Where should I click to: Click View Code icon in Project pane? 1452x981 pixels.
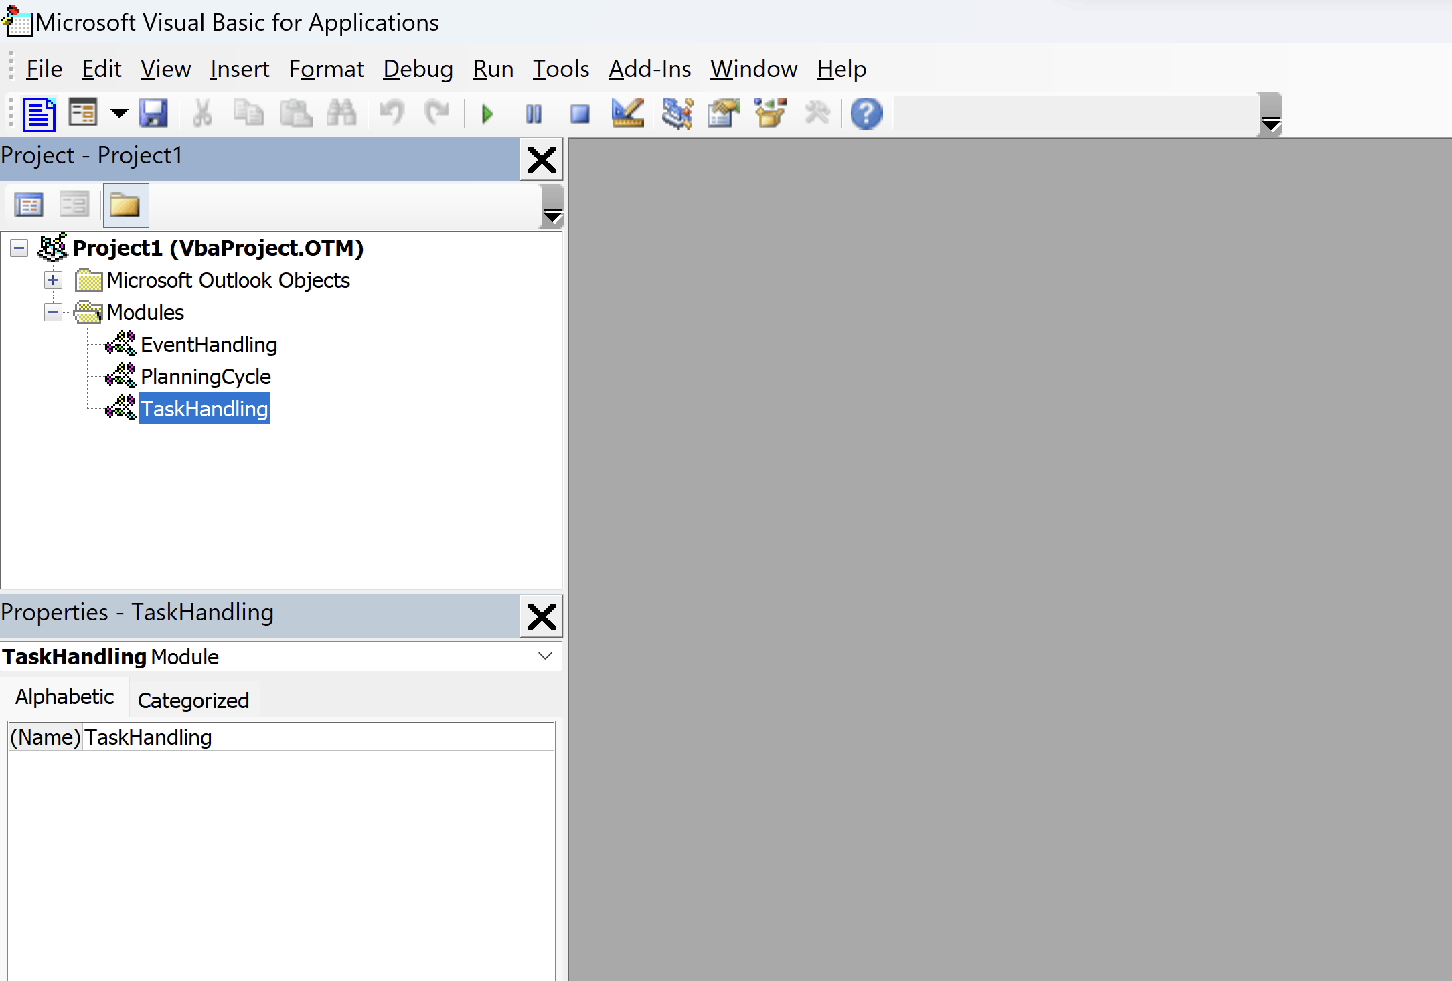pos(29,205)
